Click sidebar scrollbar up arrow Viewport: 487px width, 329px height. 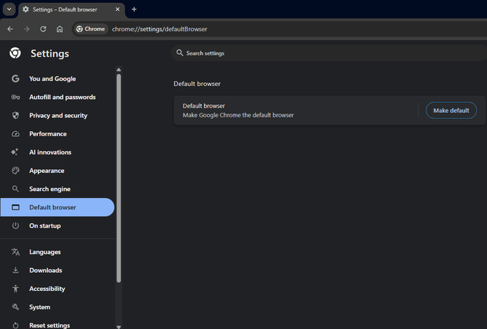point(119,69)
